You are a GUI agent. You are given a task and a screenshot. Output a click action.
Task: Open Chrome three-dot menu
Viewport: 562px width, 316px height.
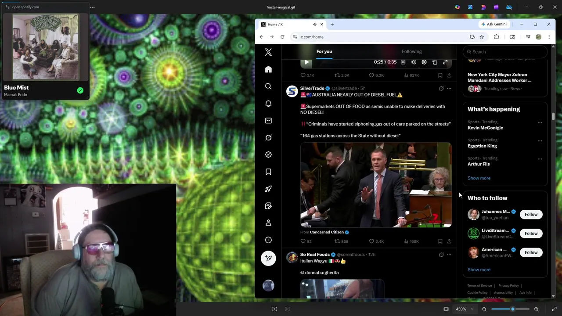[549, 37]
